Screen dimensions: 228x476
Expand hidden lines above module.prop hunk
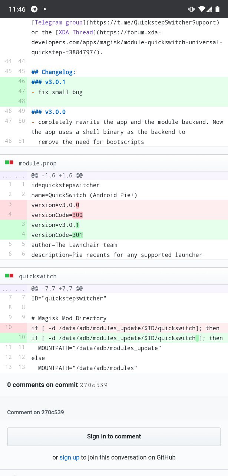tap(13, 175)
